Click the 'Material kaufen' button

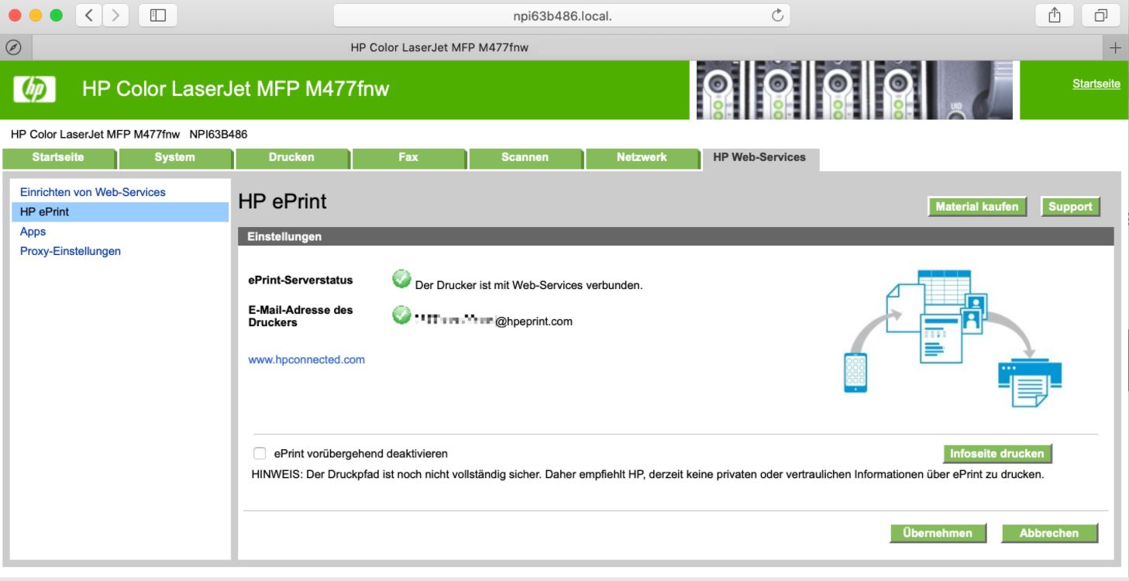click(x=977, y=207)
